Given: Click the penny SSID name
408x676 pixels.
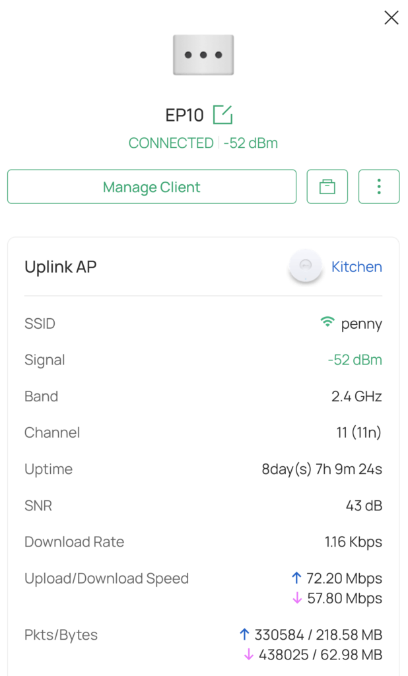Looking at the screenshot, I should click(x=361, y=323).
